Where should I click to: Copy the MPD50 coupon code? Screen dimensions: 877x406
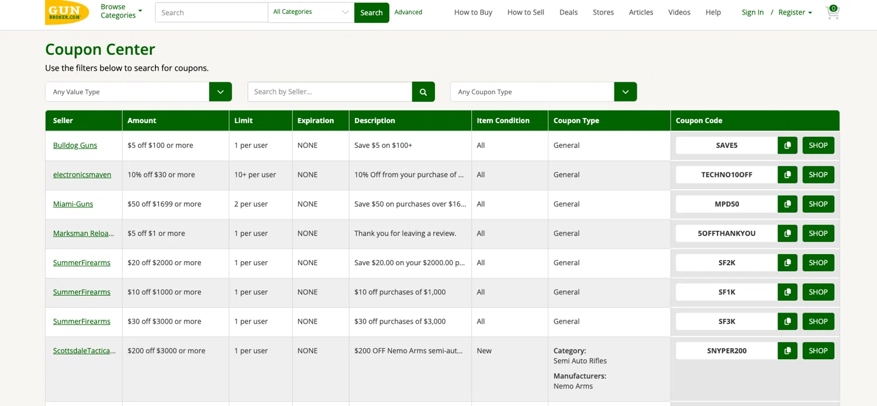pyautogui.click(x=787, y=204)
